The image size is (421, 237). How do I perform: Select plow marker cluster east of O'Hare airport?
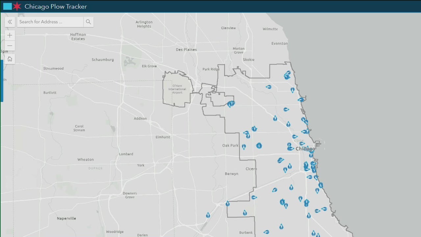pos(231,104)
